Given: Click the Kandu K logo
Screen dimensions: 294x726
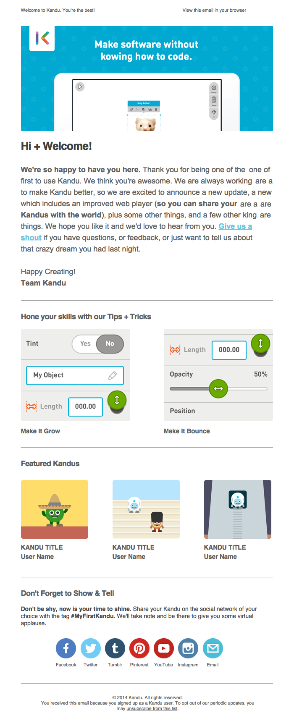Looking at the screenshot, I should point(42,38).
